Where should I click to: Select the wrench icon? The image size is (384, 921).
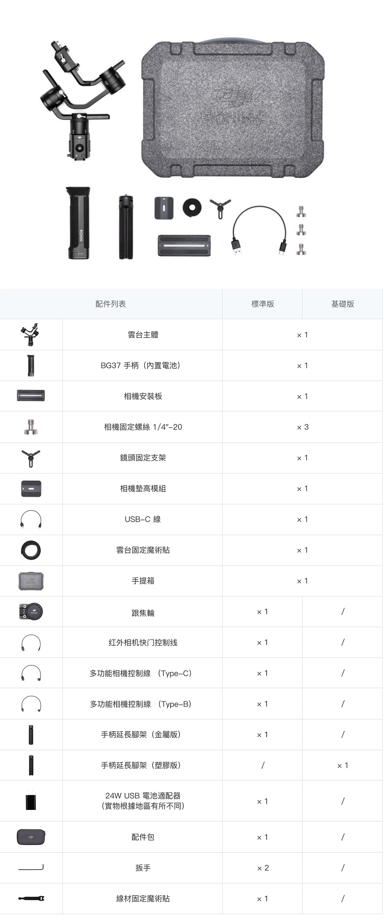click(31, 867)
